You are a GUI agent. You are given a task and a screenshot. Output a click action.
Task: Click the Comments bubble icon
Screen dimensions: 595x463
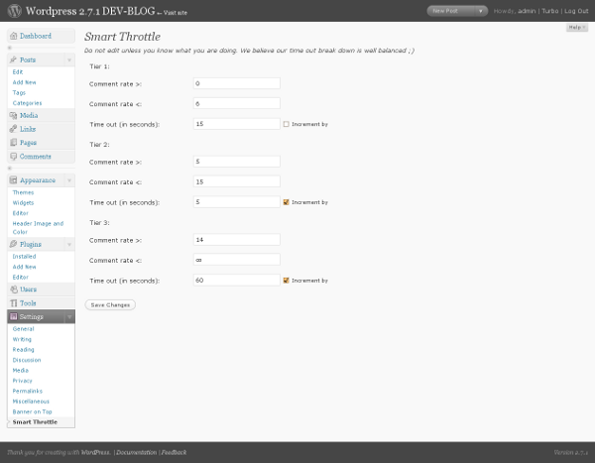[x=13, y=157]
